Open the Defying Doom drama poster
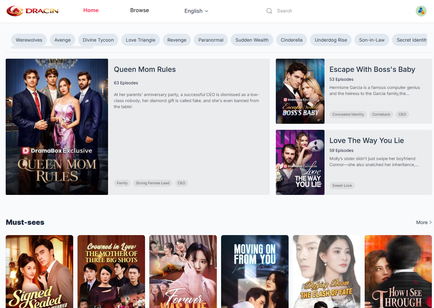Screen dimensions: 434x308 point(326,271)
